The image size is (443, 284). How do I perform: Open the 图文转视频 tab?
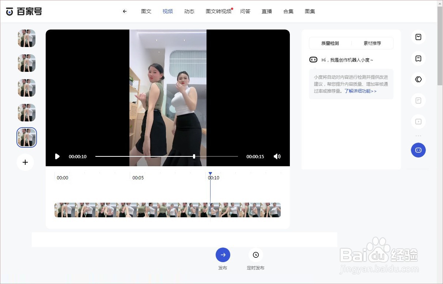[219, 11]
